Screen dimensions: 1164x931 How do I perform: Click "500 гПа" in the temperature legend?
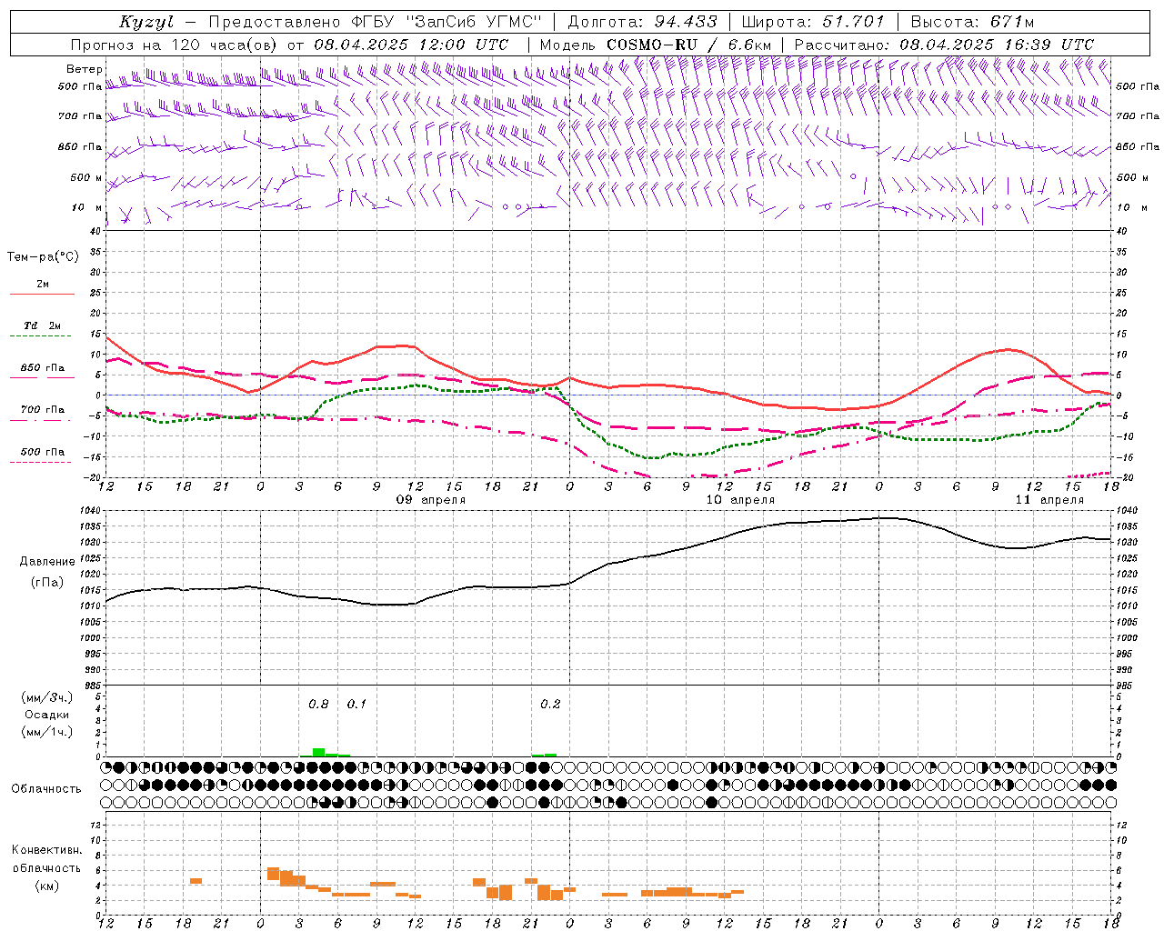(43, 452)
